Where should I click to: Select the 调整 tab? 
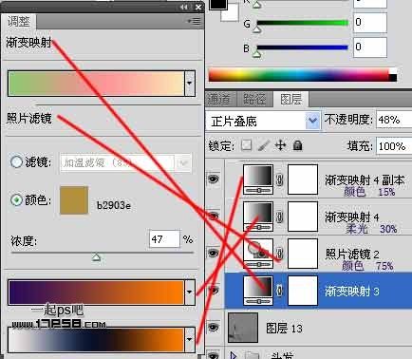[x=19, y=21]
